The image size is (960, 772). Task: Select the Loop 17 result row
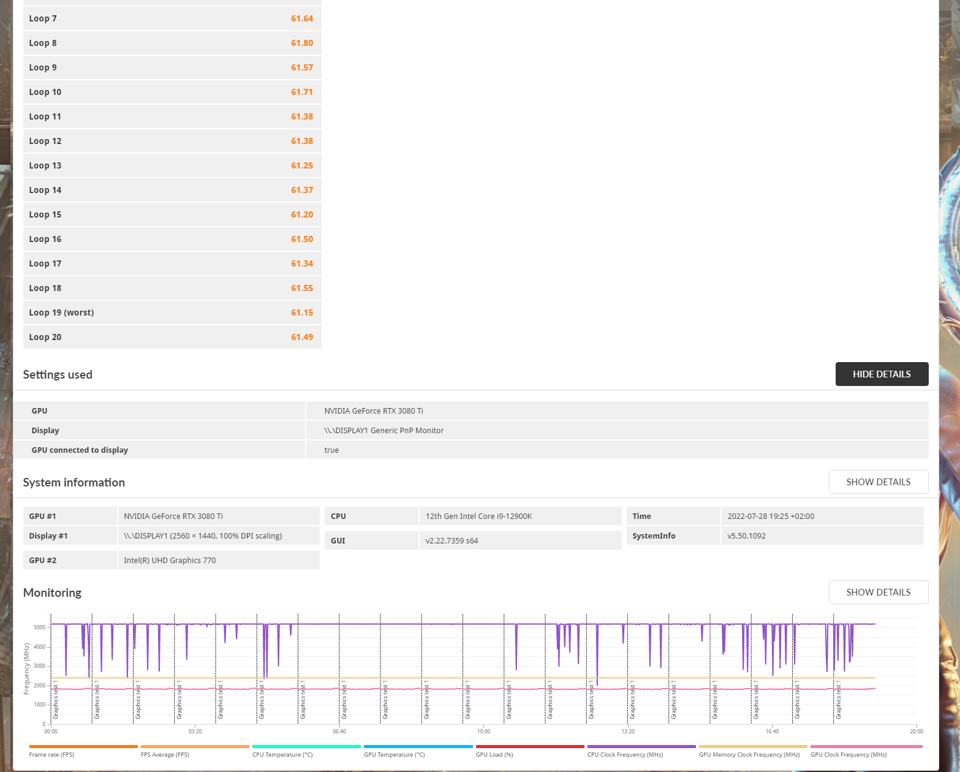[172, 263]
